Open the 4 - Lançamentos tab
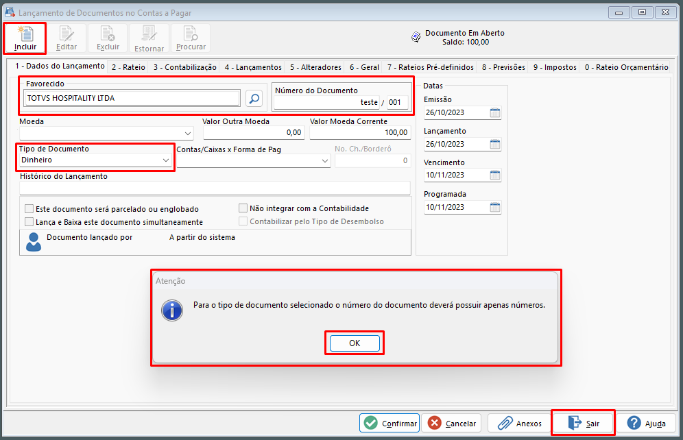Image resolution: width=683 pixels, height=440 pixels. (253, 67)
